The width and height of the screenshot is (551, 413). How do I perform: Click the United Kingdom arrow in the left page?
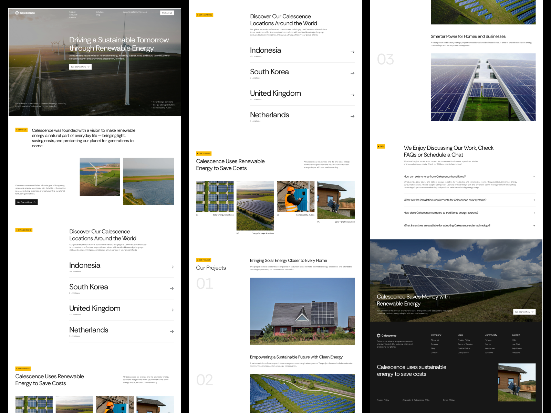[171, 310]
